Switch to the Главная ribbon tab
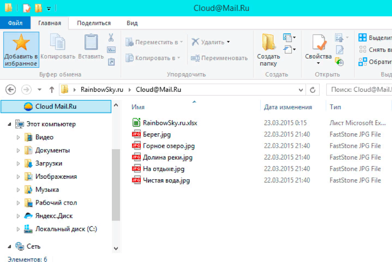The width and height of the screenshot is (392, 262). click(50, 23)
